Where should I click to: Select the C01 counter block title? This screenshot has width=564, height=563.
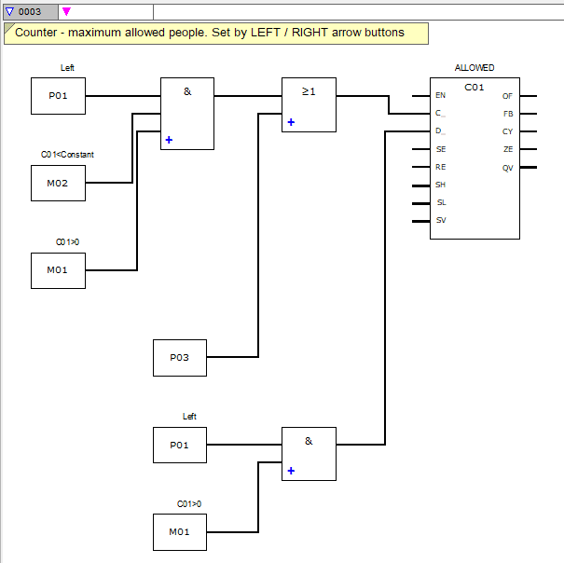pos(475,88)
